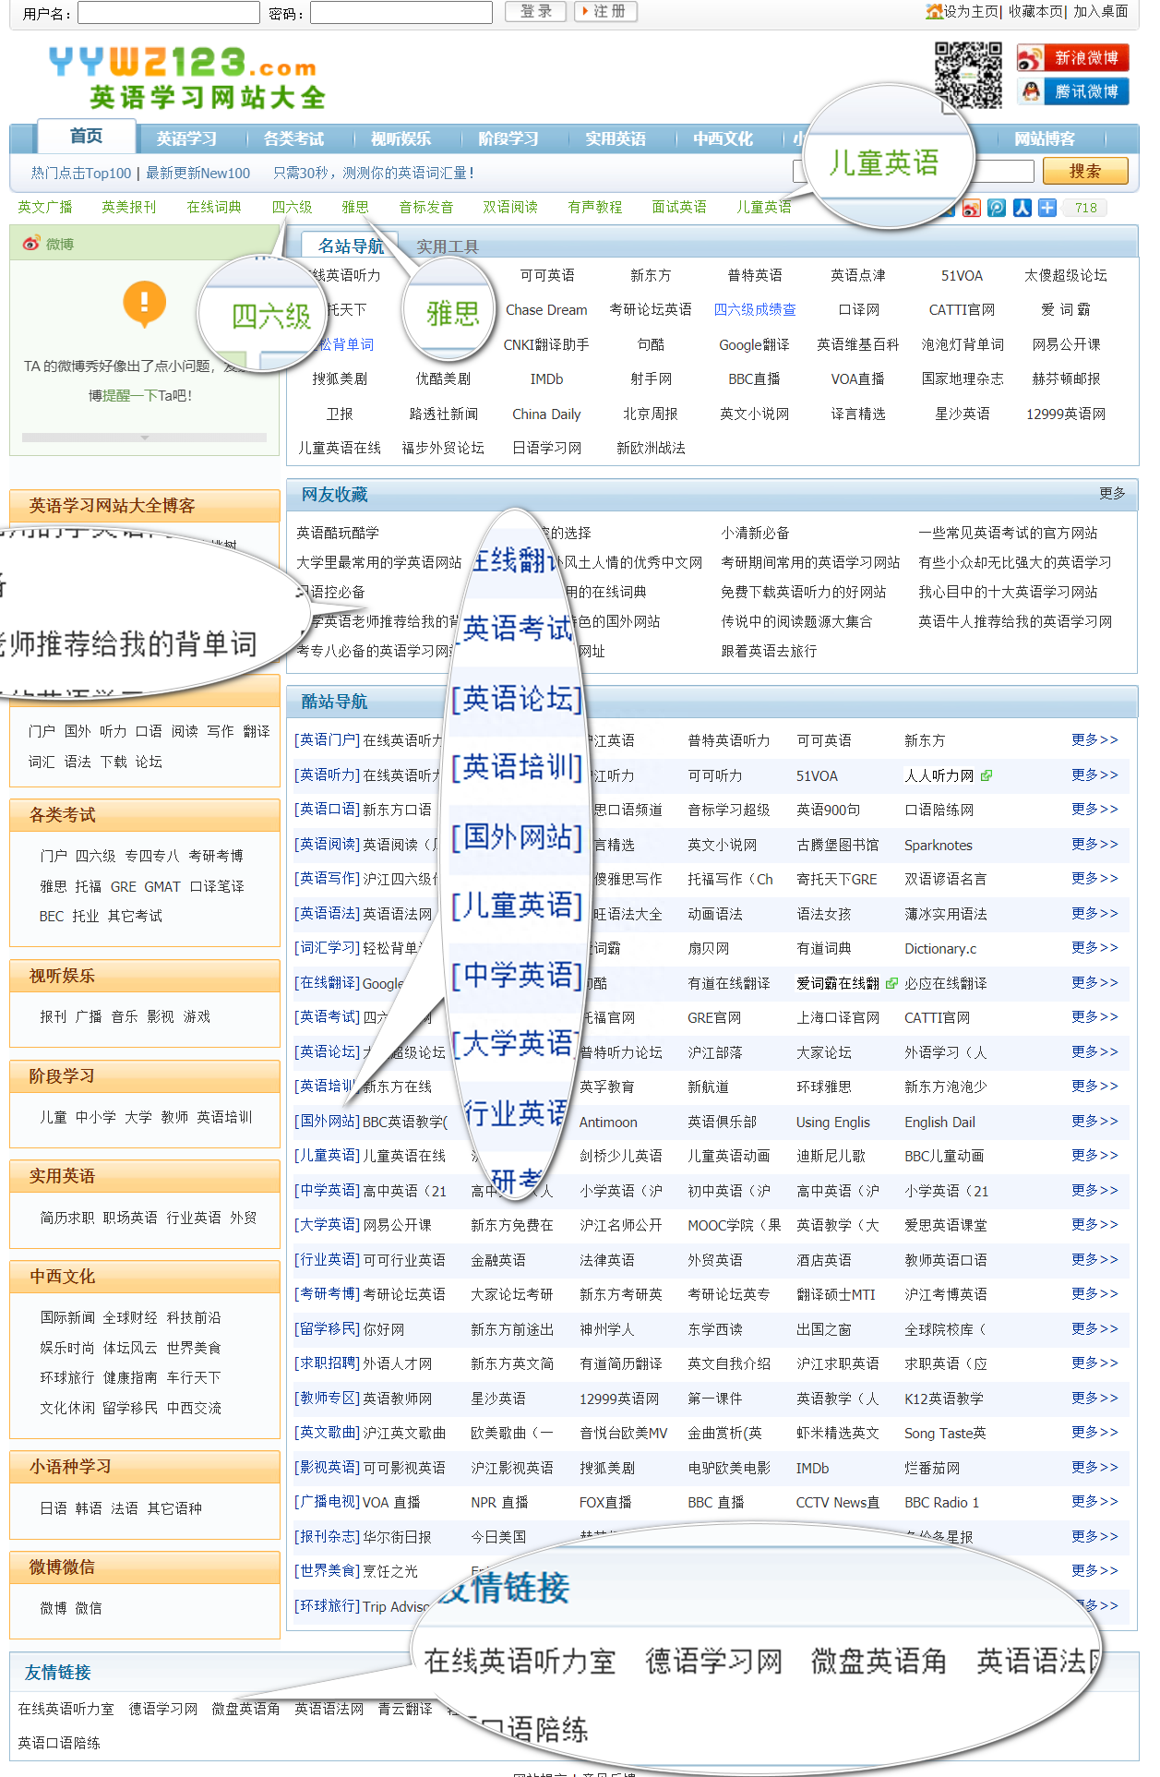Click the 加入桌面 link
The height and width of the screenshot is (1777, 1160).
coord(1100,12)
